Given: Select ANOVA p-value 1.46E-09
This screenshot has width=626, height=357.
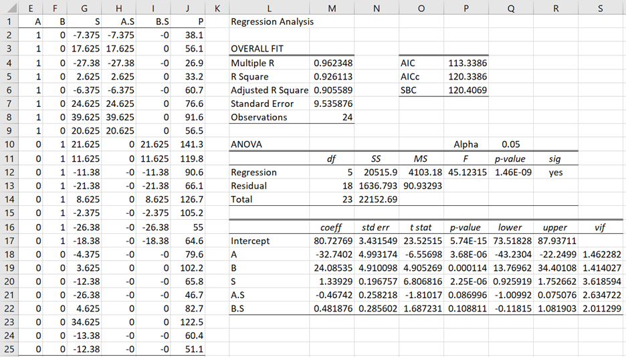Looking at the screenshot, I should (513, 172).
